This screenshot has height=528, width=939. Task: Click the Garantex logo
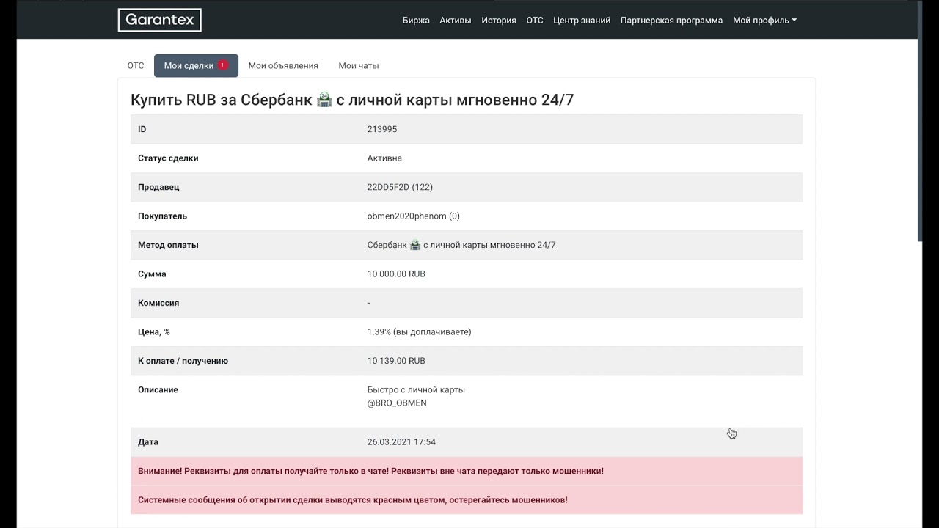(x=159, y=20)
